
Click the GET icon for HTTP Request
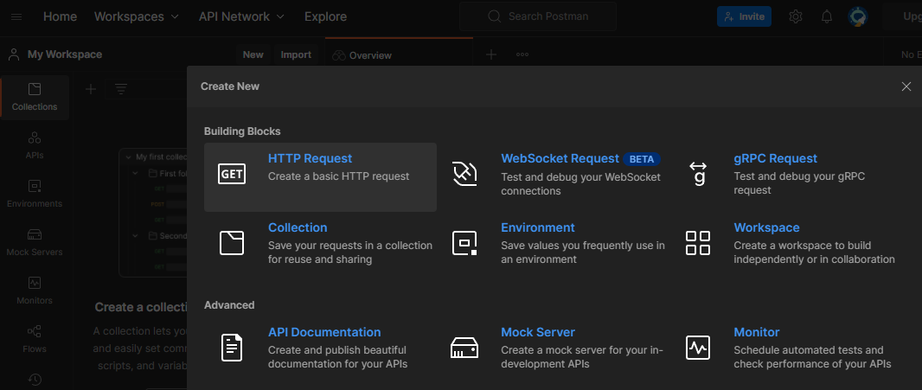pyautogui.click(x=232, y=174)
